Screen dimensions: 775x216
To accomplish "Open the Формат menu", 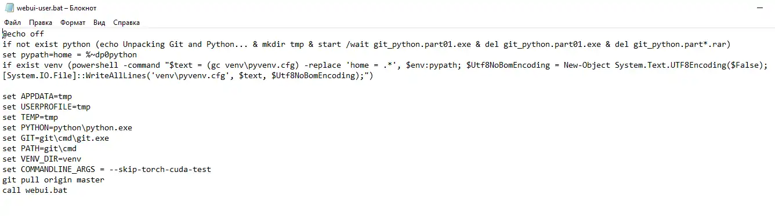I will 73,23.
